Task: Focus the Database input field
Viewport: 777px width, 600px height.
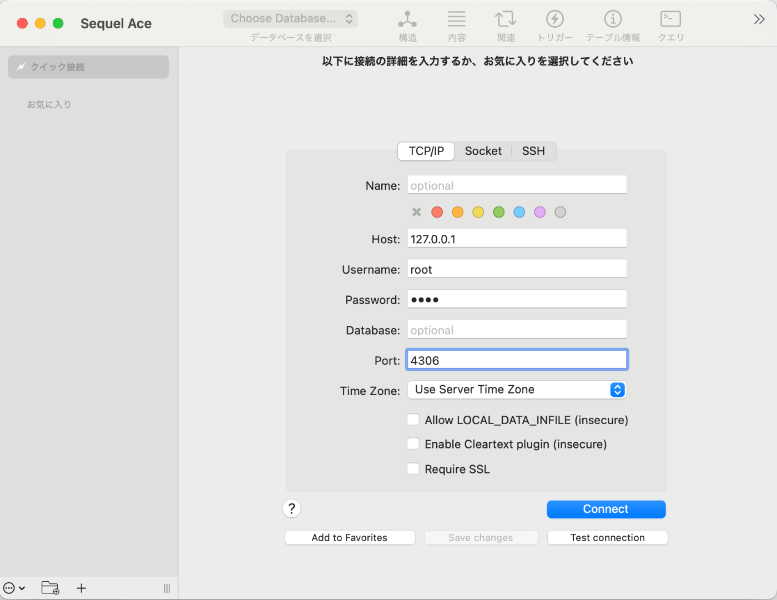Action: tap(517, 330)
